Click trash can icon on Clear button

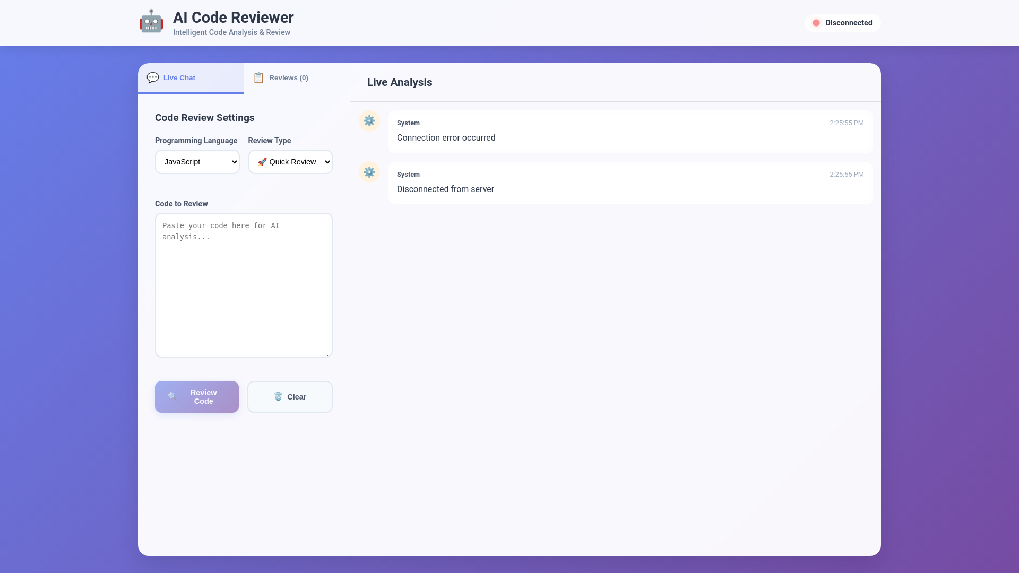[278, 397]
